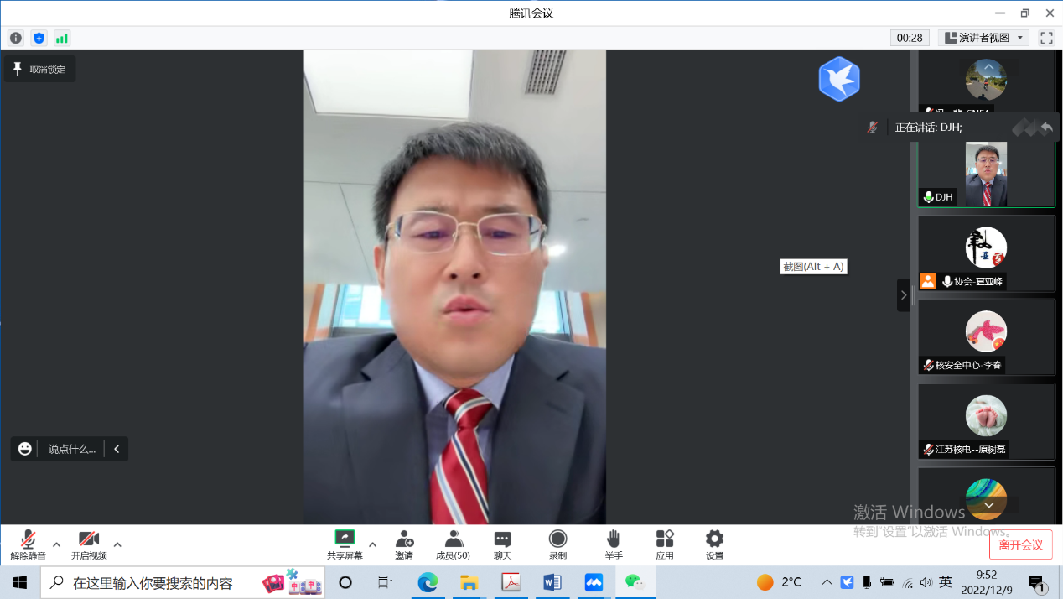Open the 应用 apps panel
Image resolution: width=1063 pixels, height=599 pixels.
point(665,544)
